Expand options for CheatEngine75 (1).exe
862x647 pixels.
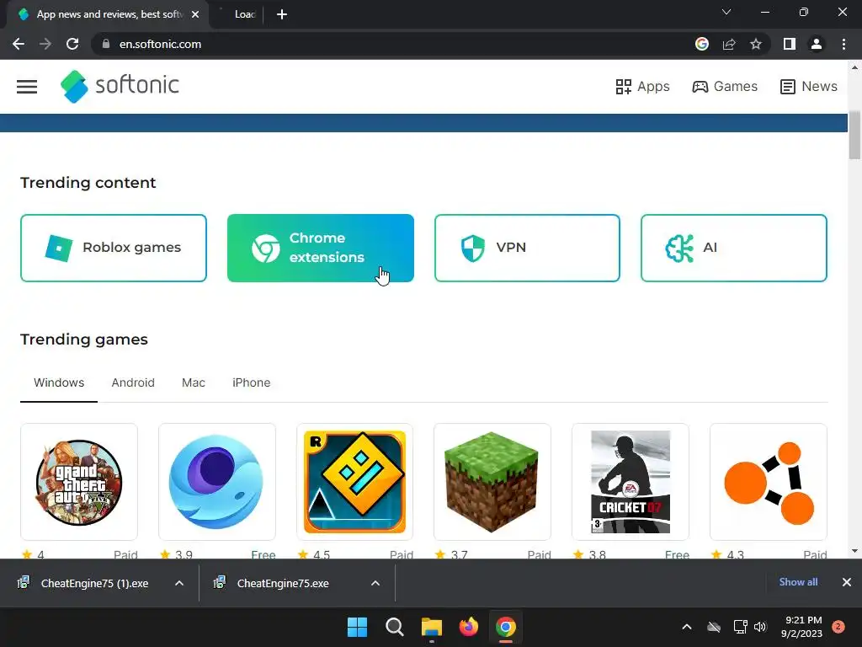point(179,583)
